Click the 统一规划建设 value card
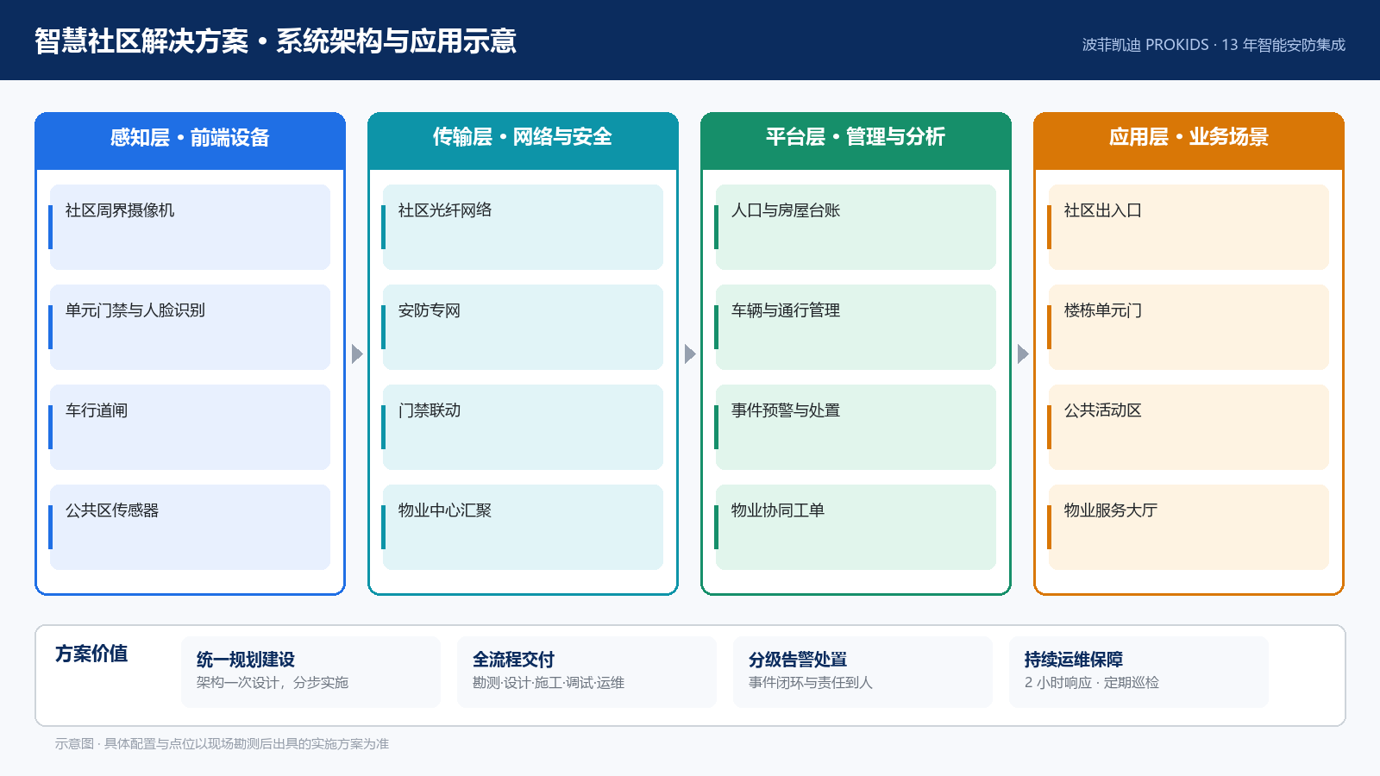Screen dimensions: 1380x776 pos(310,672)
